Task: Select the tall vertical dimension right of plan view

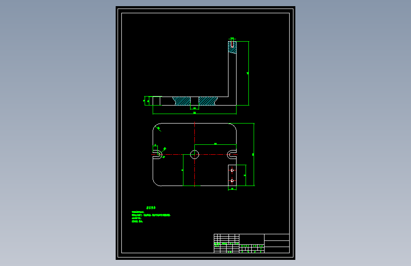Action: [x=254, y=154]
